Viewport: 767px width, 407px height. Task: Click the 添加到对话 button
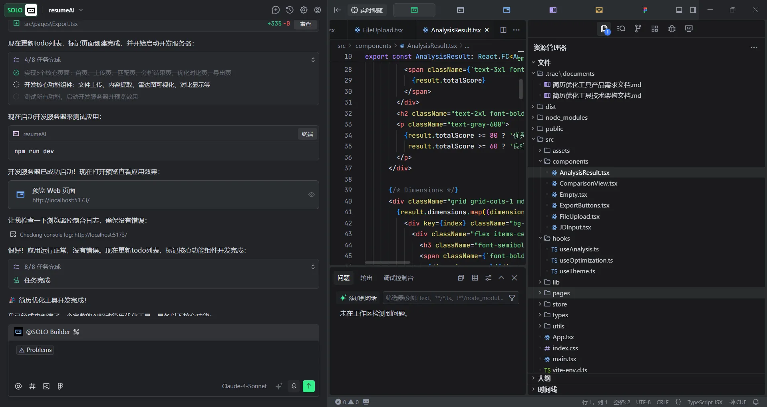358,298
